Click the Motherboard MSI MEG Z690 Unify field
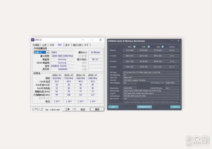The height and width of the screenshot is (149, 212). point(151,96)
